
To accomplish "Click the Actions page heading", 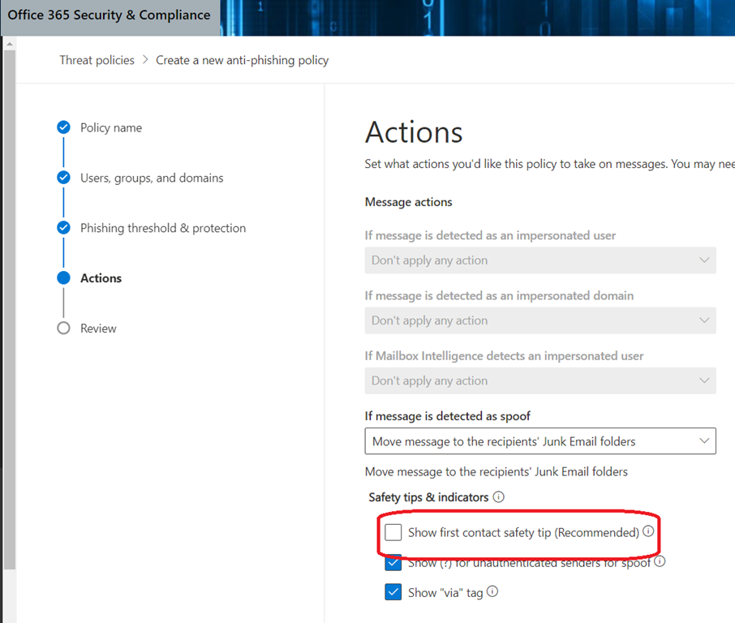I will [414, 132].
